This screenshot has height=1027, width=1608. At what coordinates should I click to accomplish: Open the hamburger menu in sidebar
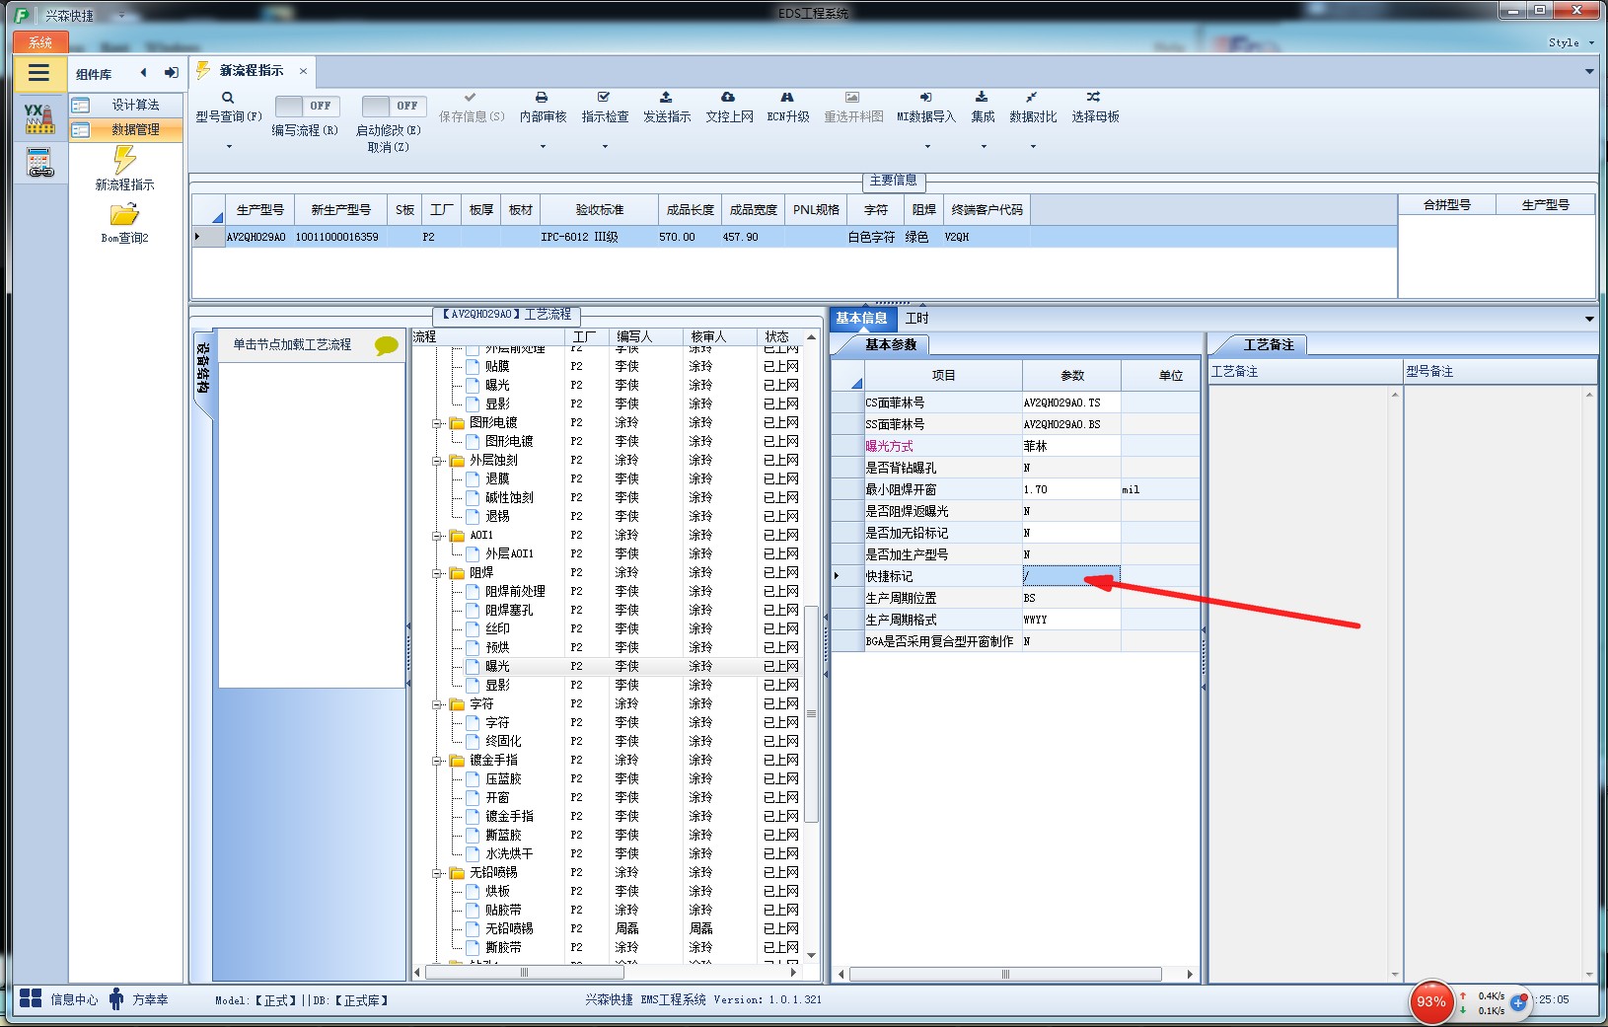[x=38, y=73]
